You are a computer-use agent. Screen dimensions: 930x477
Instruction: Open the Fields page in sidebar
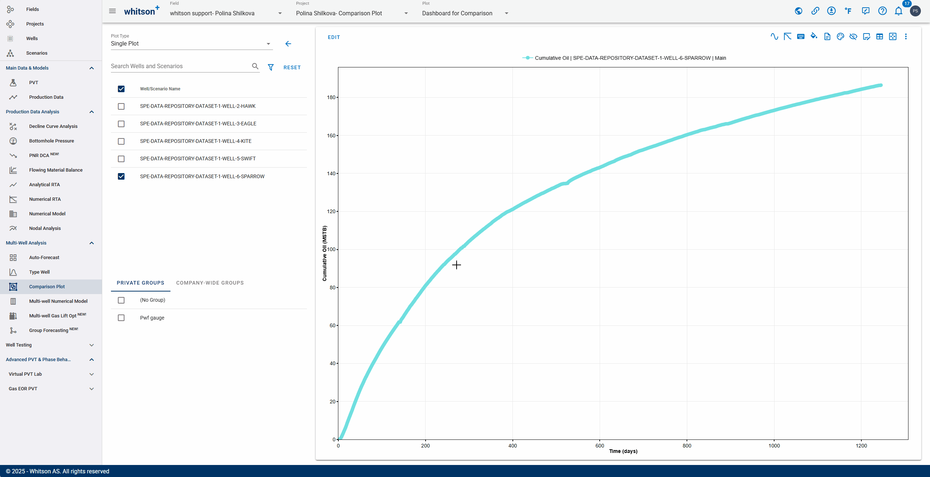point(32,9)
